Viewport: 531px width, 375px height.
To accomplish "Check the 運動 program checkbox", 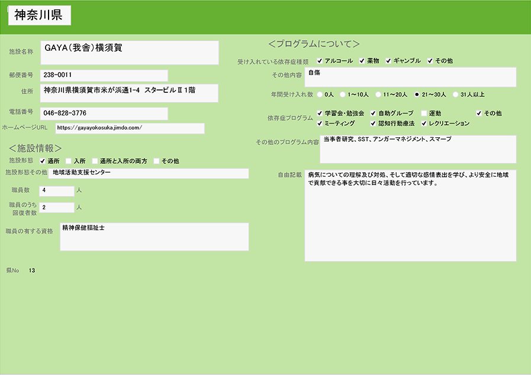I will [x=424, y=113].
